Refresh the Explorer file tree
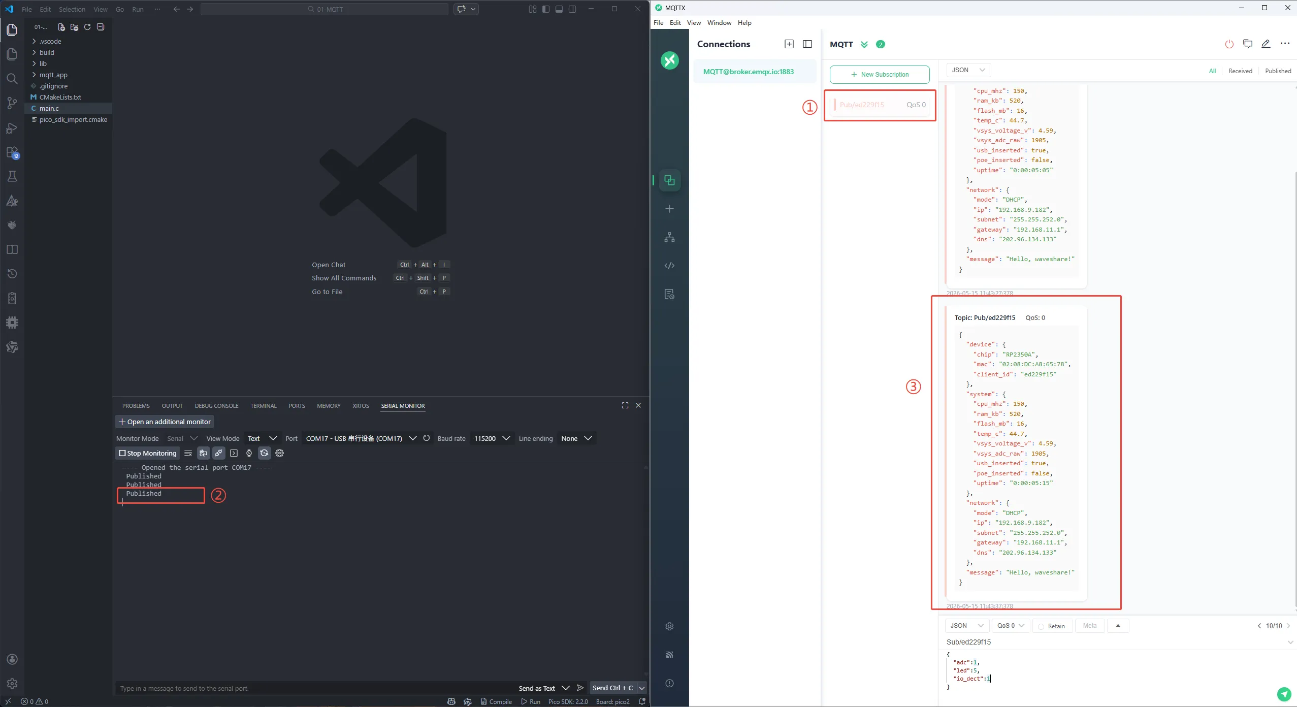Screen dimensions: 1297x707 coord(87,27)
